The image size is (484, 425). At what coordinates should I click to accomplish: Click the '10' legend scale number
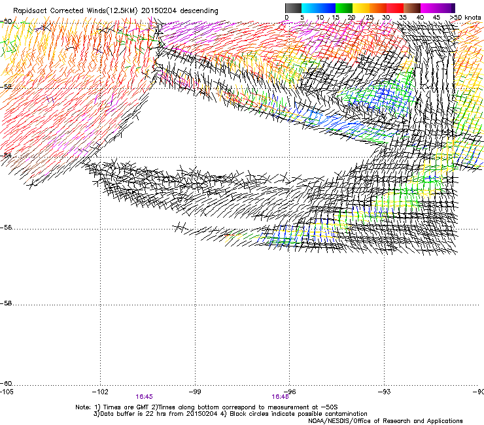click(x=320, y=18)
